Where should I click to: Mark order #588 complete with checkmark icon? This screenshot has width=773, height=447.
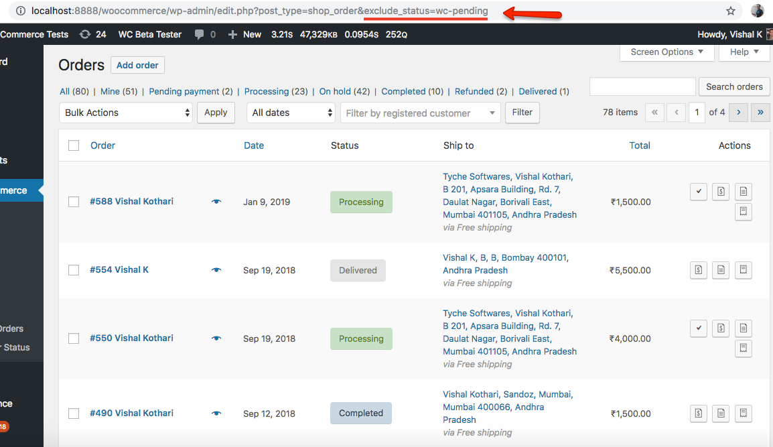click(x=699, y=192)
